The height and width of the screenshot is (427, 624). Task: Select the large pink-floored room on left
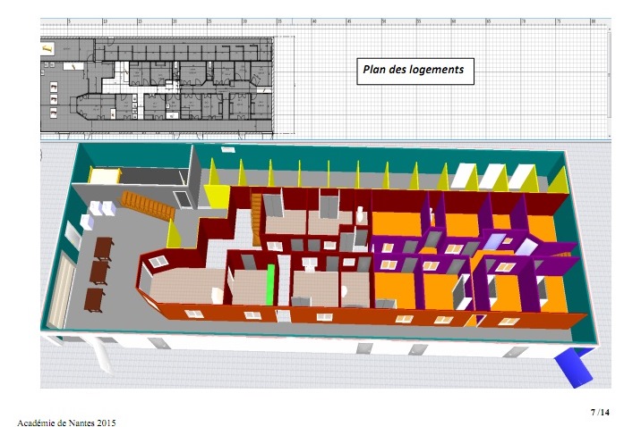[x=184, y=286]
